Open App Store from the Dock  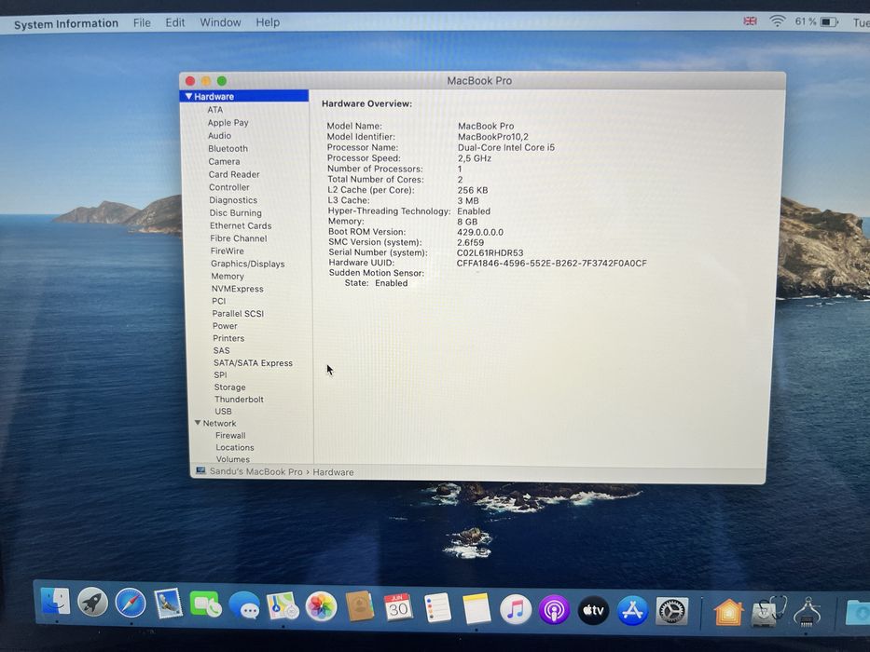point(632,611)
